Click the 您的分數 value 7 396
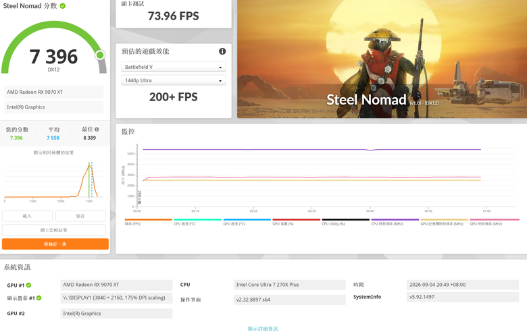Screen dimensions: 527x334 tap(16, 138)
